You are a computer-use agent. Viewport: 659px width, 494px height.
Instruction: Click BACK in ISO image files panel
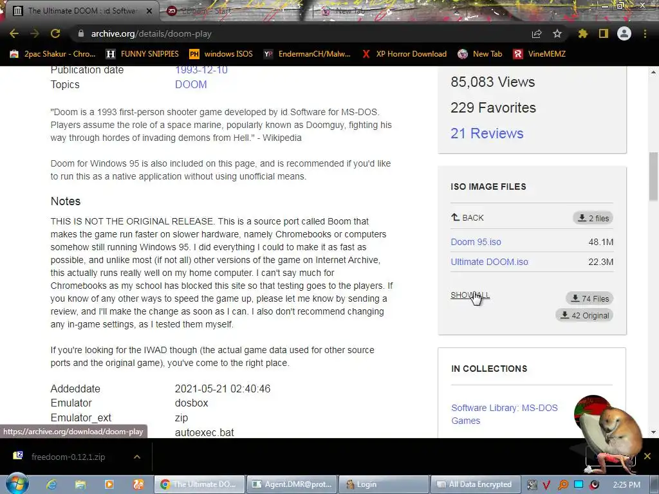(x=467, y=217)
